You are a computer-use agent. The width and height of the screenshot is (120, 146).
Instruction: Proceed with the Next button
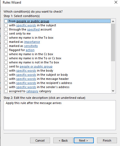coord(84,141)
